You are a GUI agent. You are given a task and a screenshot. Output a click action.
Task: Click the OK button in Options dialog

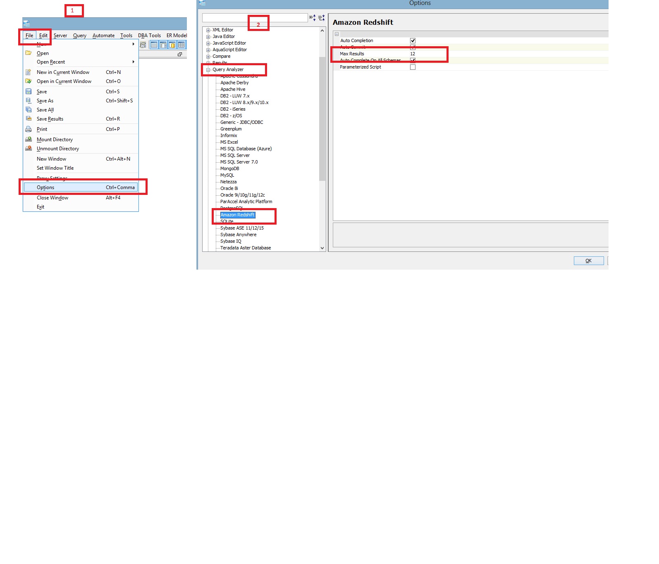click(589, 261)
